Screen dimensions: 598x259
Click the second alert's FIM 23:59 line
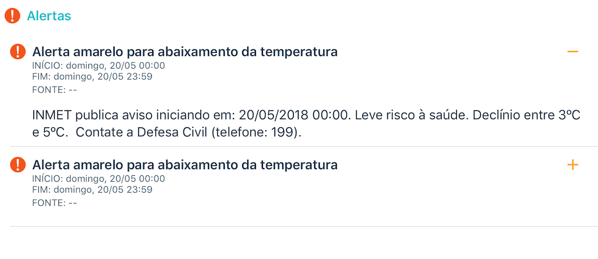pos(92,189)
